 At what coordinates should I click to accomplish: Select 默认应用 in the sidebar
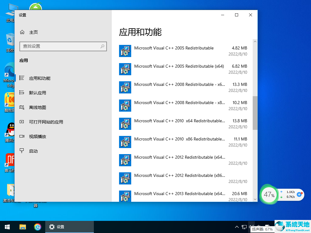37,93
